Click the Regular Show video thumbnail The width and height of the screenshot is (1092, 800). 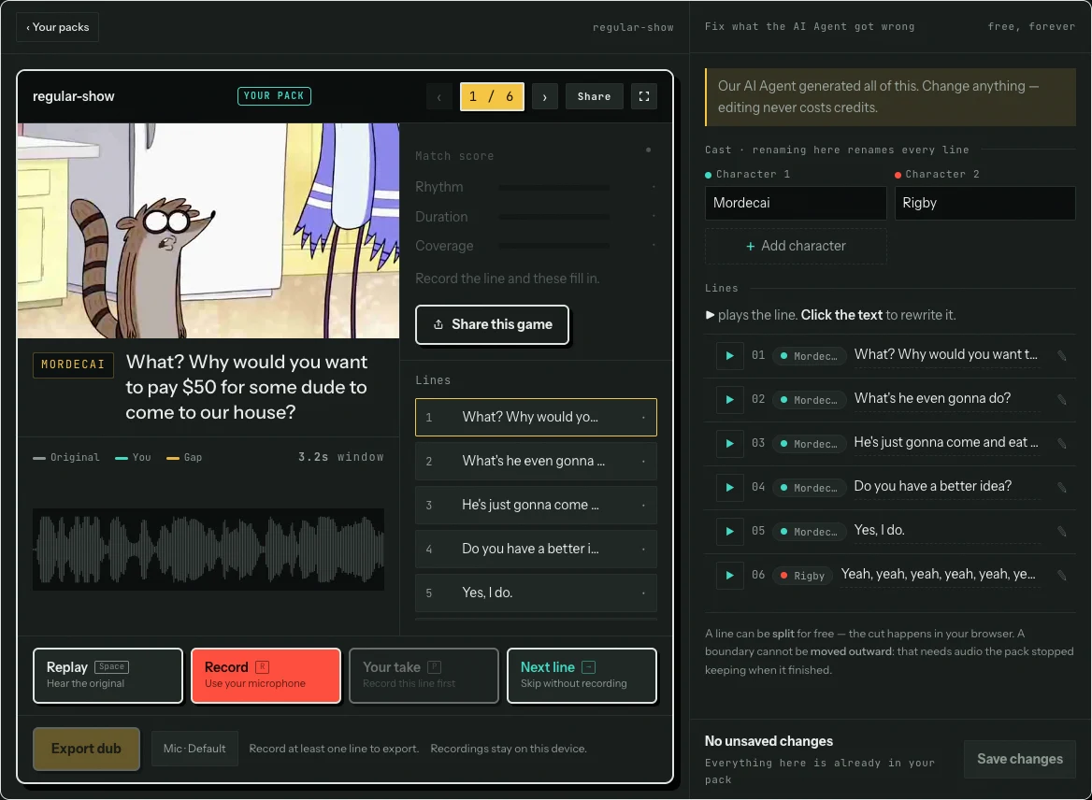(x=208, y=231)
